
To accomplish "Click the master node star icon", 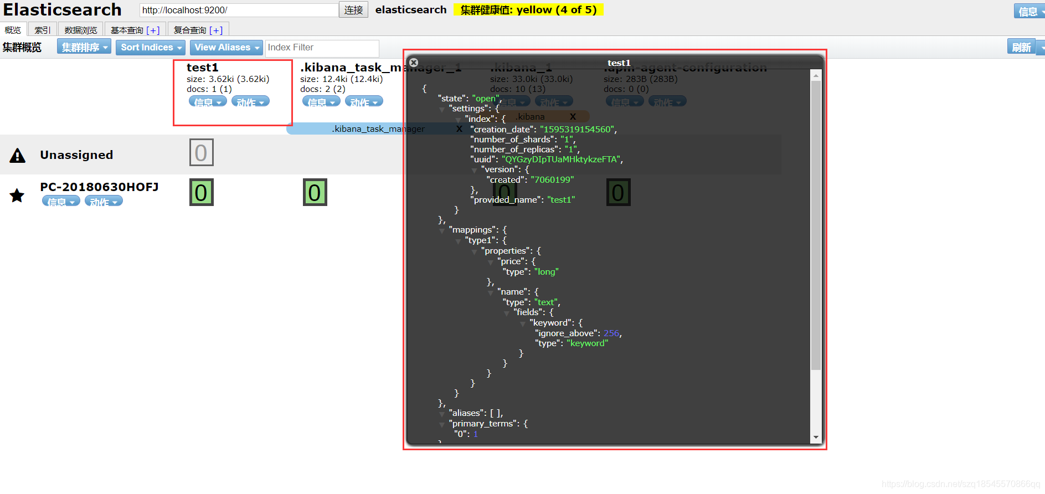I will click(x=17, y=195).
